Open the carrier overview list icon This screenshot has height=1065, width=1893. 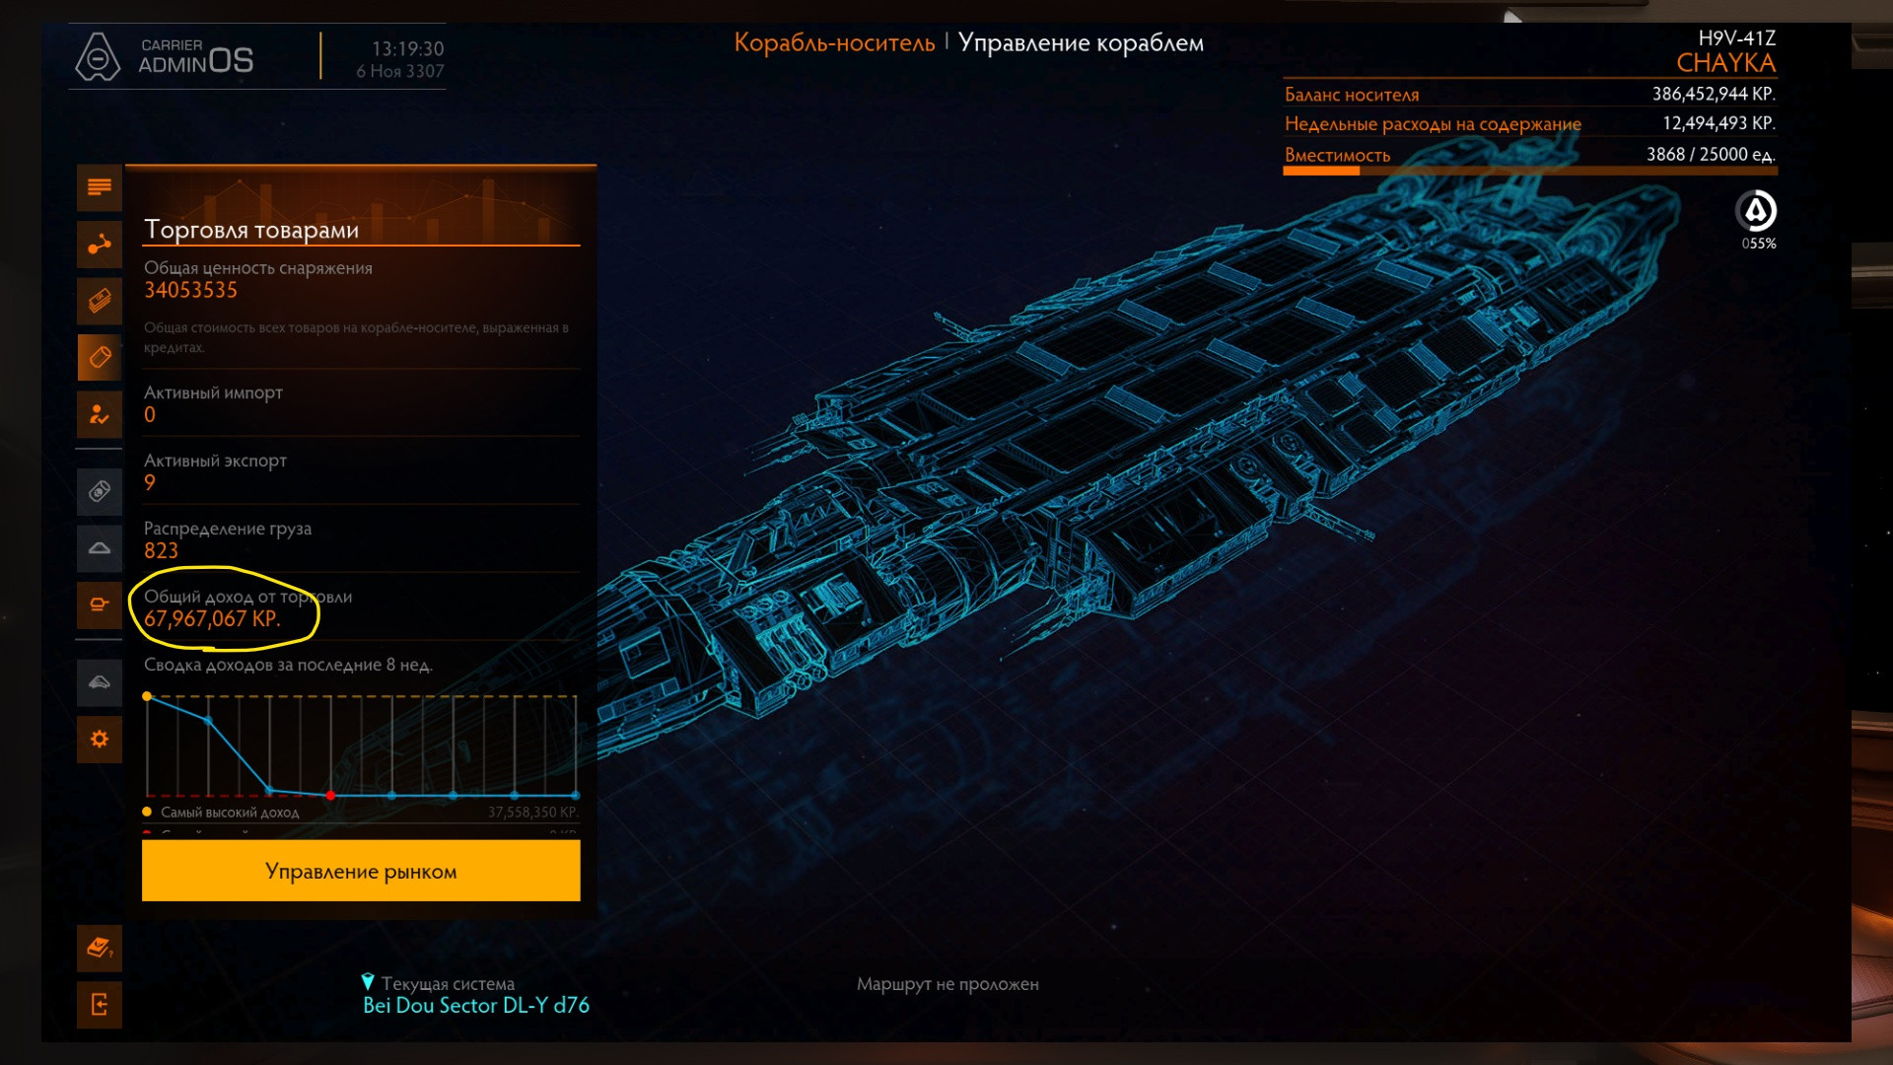(100, 187)
